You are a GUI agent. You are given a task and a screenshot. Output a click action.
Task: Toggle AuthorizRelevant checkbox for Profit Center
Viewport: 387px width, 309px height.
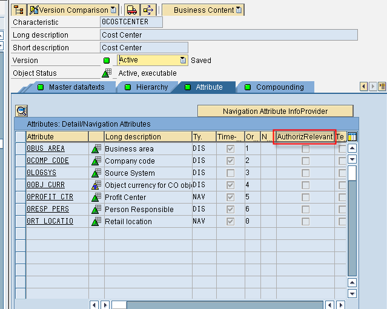tap(306, 197)
